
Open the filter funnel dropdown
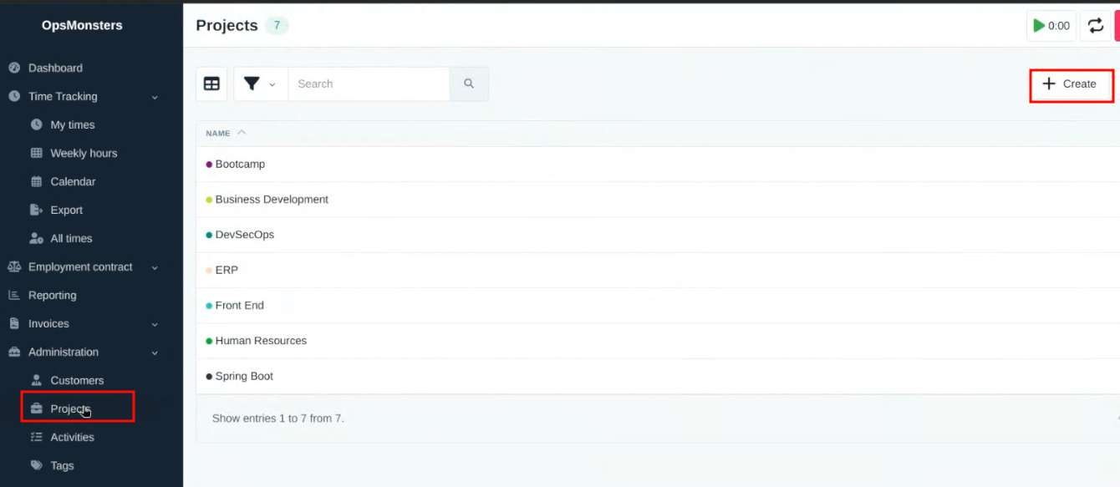(x=260, y=84)
